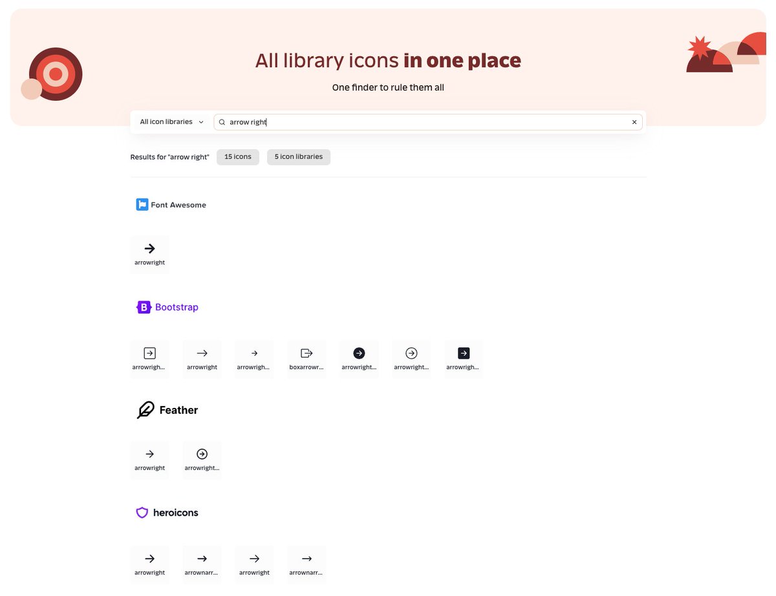This screenshot has height=596, width=776.
Task: Open the Feather library heading
Action: click(x=167, y=410)
